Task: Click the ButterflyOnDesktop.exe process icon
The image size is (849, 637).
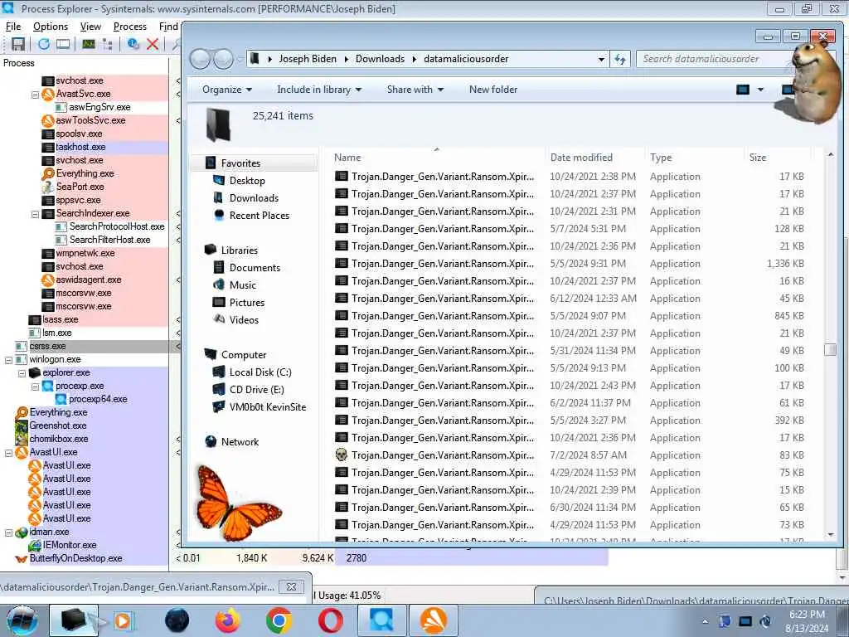Action: 21,558
